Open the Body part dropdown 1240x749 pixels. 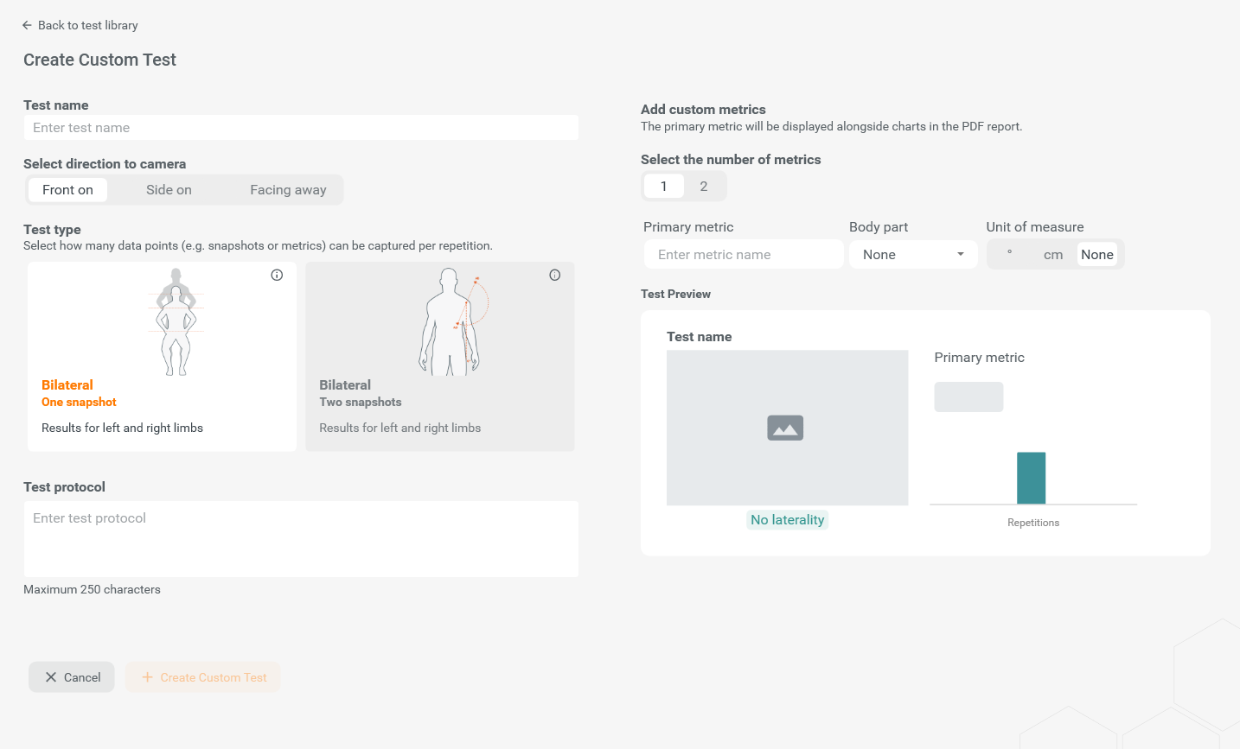[913, 255]
